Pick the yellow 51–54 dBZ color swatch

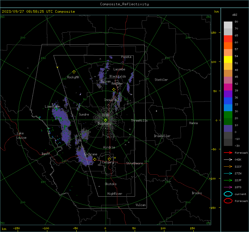pos(228,60)
